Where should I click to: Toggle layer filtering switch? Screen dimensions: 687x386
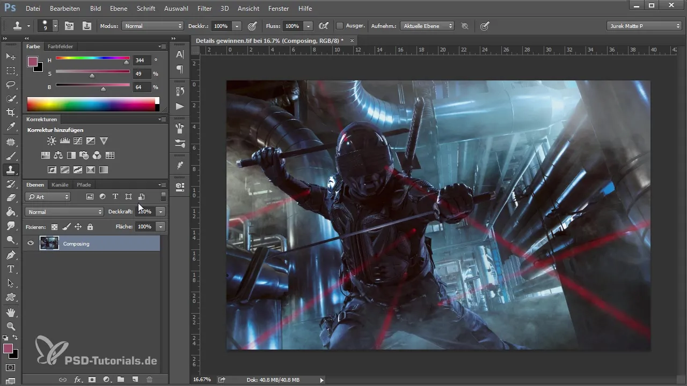click(163, 197)
